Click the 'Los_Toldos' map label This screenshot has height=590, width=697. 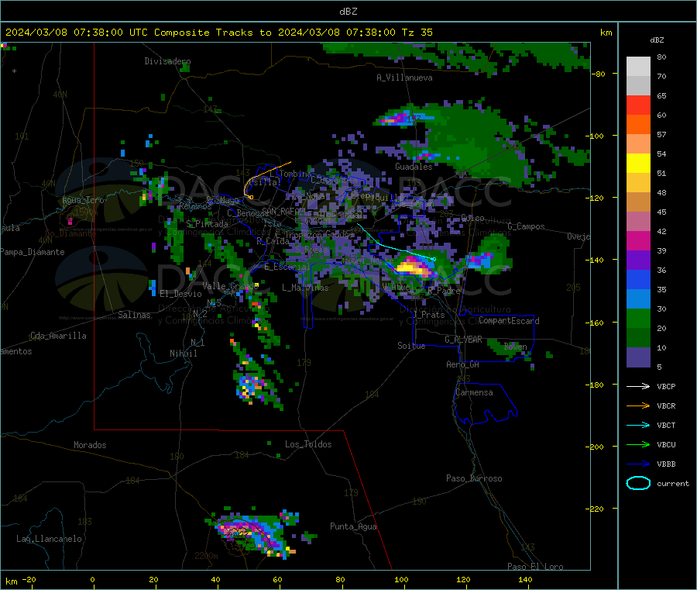tap(308, 444)
